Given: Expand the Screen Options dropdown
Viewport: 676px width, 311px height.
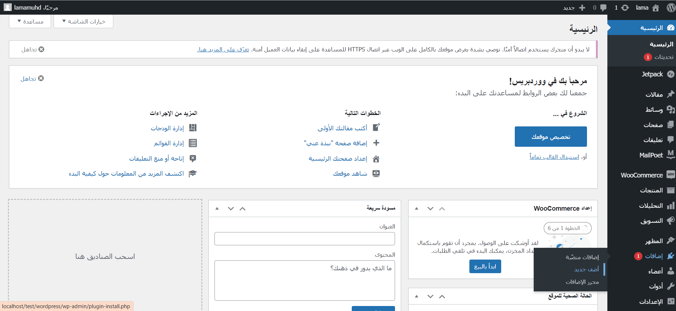Looking at the screenshot, I should click(x=83, y=21).
